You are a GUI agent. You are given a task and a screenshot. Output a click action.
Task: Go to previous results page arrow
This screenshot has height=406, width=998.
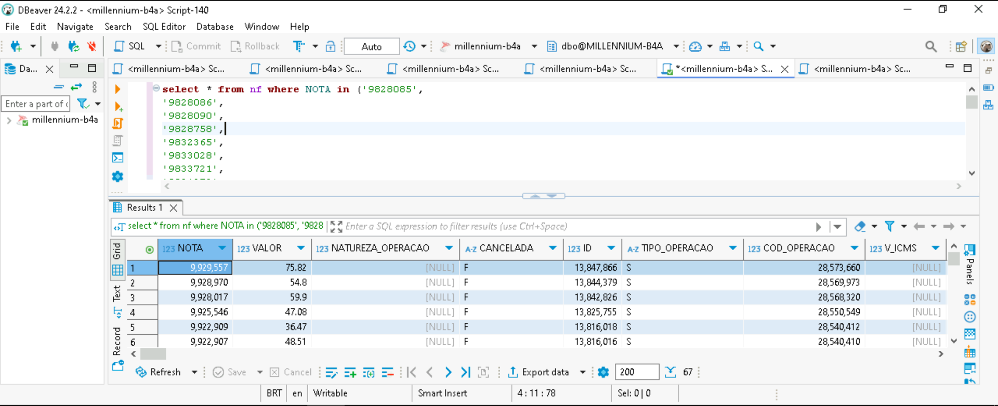[430, 372]
